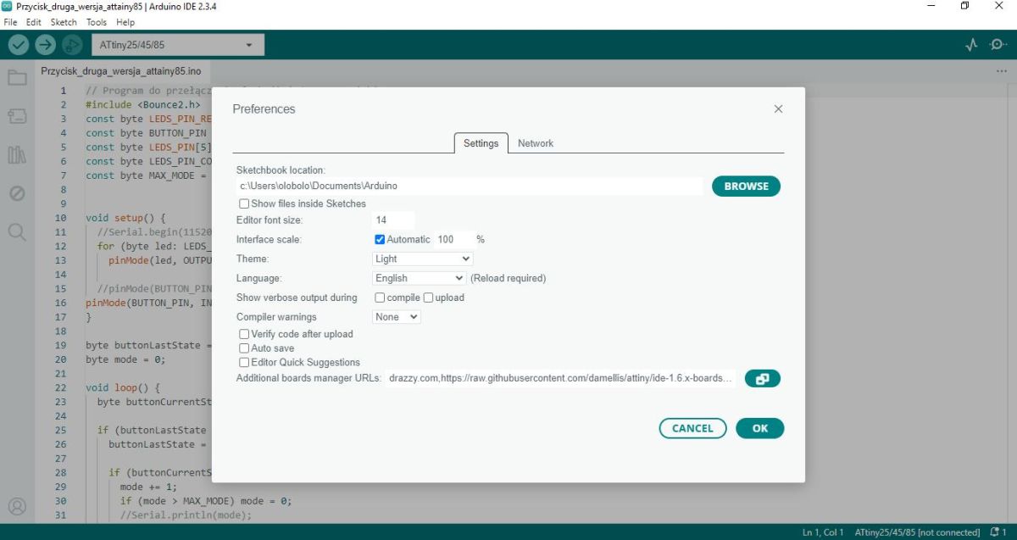Click the Additional boards manager URLs field
1017x540 pixels.
[561, 378]
